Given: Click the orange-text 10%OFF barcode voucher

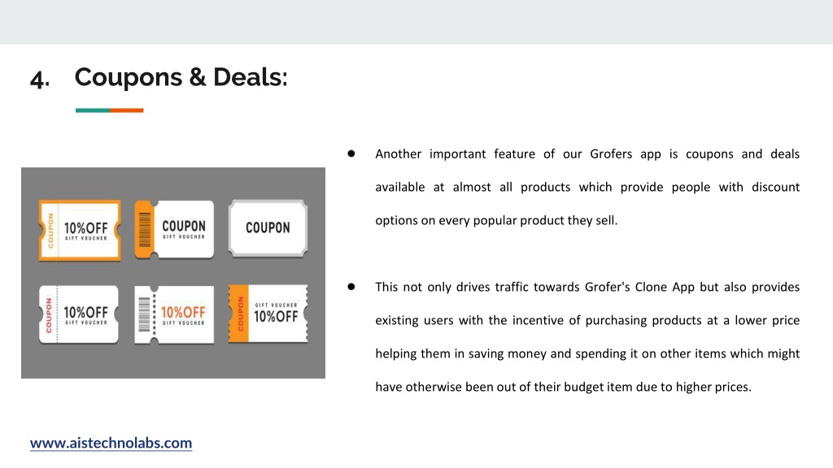Looking at the screenshot, I should pyautogui.click(x=174, y=314).
